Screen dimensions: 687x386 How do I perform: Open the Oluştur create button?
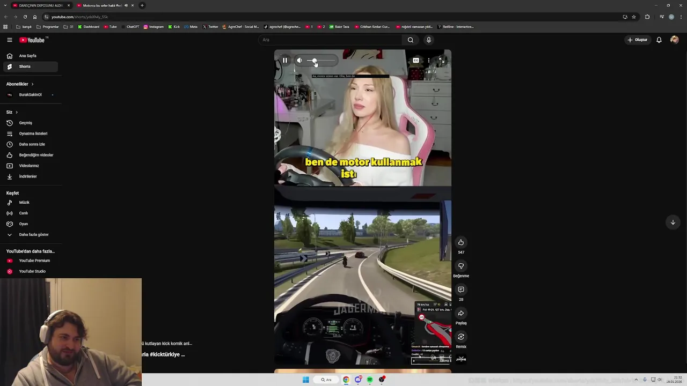pos(637,40)
